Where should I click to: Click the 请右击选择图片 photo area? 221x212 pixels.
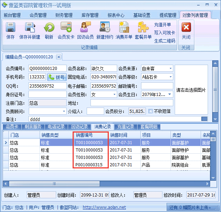pyautogui.click(x=191, y=90)
